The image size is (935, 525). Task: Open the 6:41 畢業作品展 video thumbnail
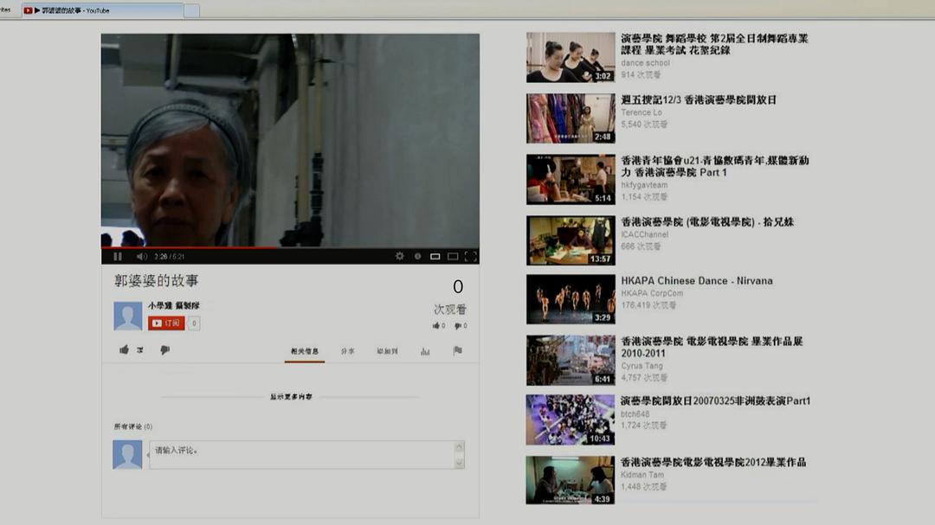click(571, 360)
